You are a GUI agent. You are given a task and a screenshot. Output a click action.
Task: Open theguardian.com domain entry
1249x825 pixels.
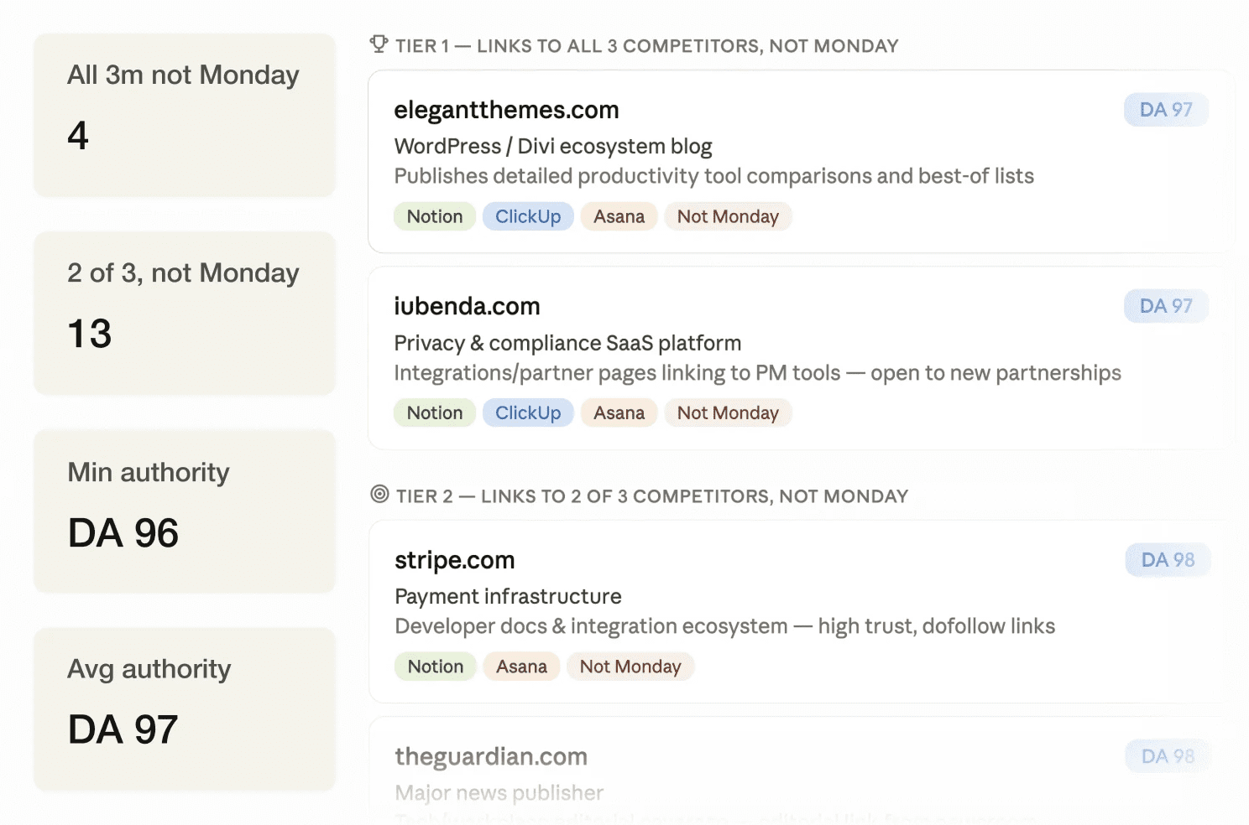click(x=491, y=756)
